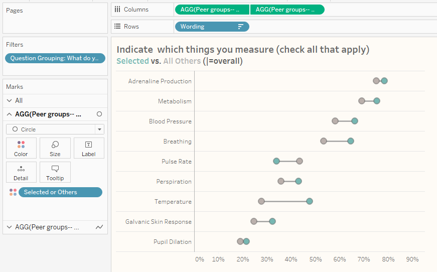Click teal circle mark for Blood Pressure

tap(355, 121)
